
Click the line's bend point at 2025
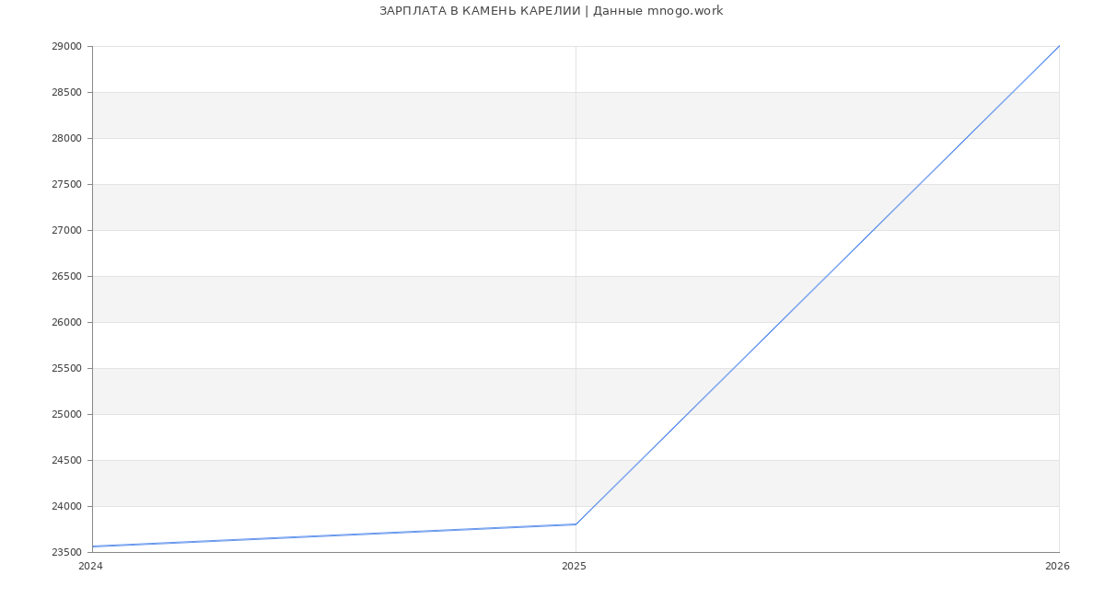[576, 524]
